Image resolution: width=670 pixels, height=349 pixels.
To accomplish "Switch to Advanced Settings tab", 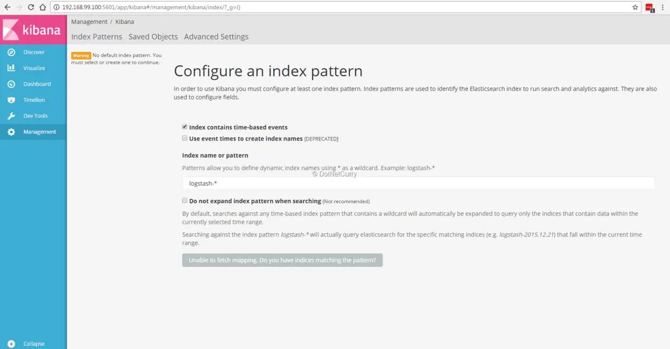I will pyautogui.click(x=216, y=37).
